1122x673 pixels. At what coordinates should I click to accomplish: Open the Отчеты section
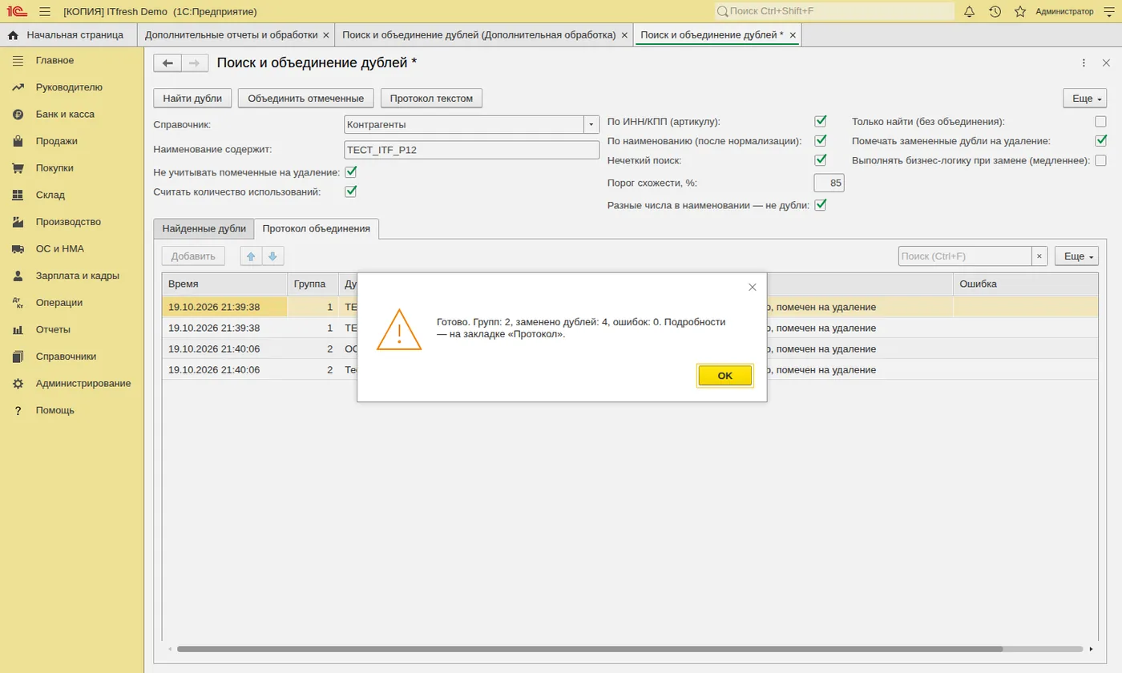(53, 329)
